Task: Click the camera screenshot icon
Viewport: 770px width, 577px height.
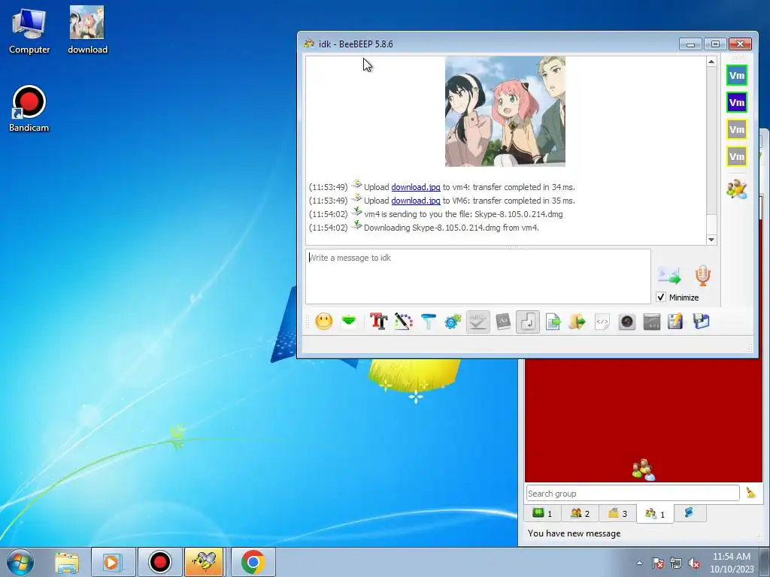Action: pyautogui.click(x=627, y=322)
